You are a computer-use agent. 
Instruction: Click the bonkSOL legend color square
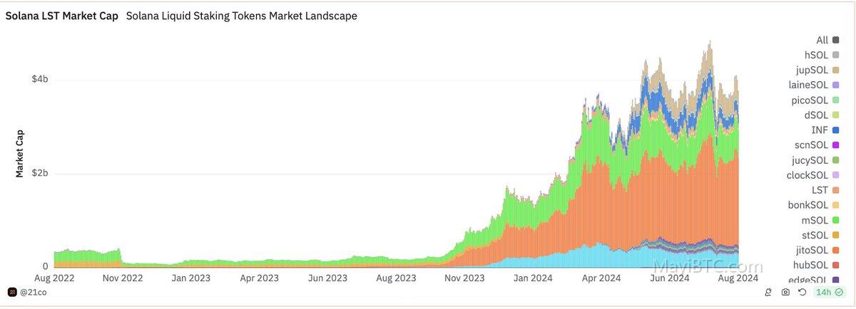coord(836,204)
